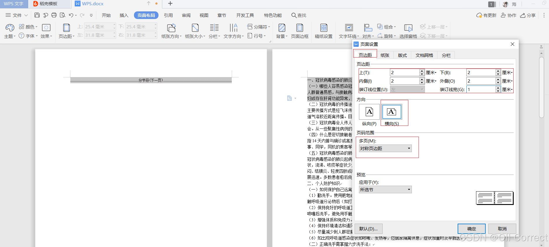Open 纸张方向 (Orientation) in ribbon

pyautogui.click(x=171, y=31)
